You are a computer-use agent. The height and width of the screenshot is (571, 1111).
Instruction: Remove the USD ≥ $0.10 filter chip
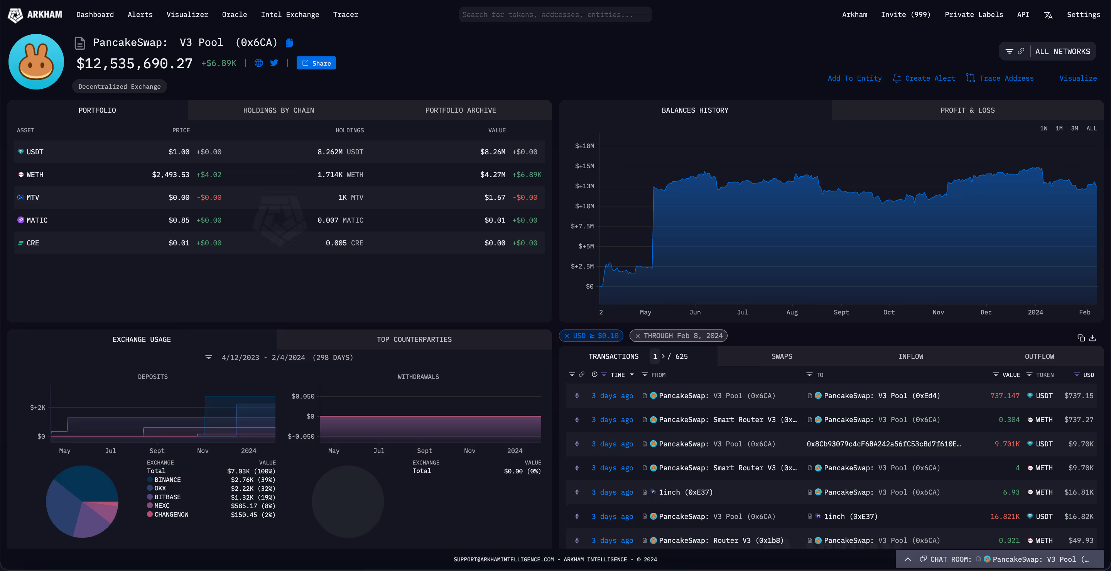pyautogui.click(x=567, y=336)
